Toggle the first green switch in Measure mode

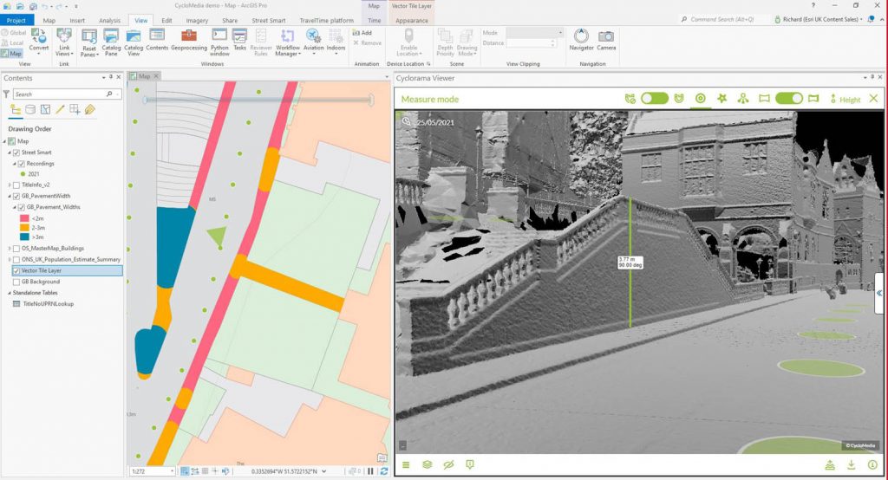click(x=654, y=99)
